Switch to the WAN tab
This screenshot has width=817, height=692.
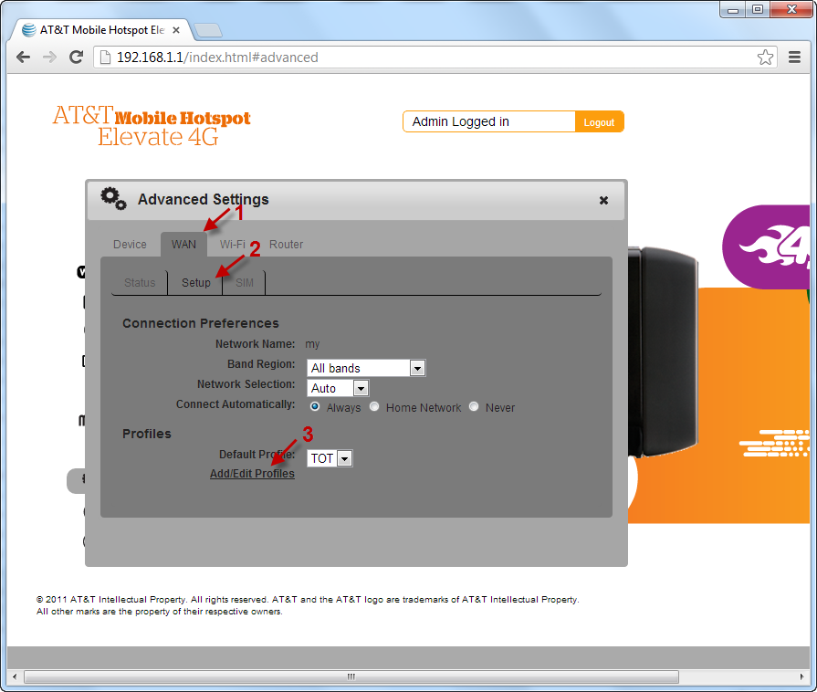click(x=183, y=245)
